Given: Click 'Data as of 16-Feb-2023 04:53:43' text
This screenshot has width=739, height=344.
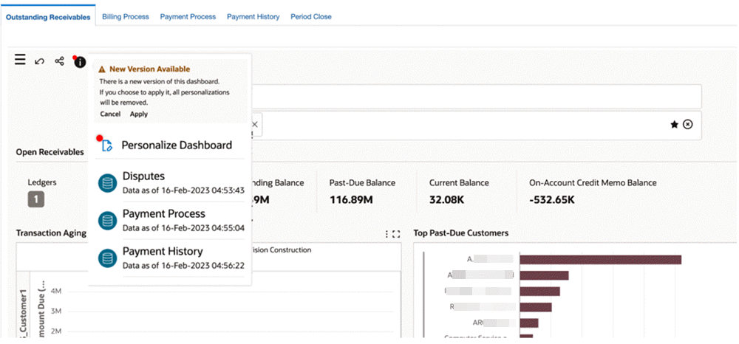Looking at the screenshot, I should click(x=184, y=190).
